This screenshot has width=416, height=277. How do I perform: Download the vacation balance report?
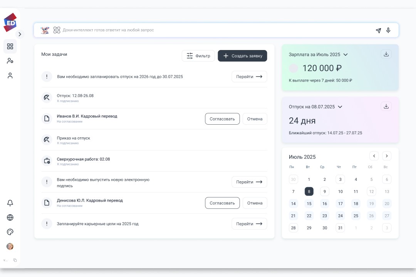(386, 107)
